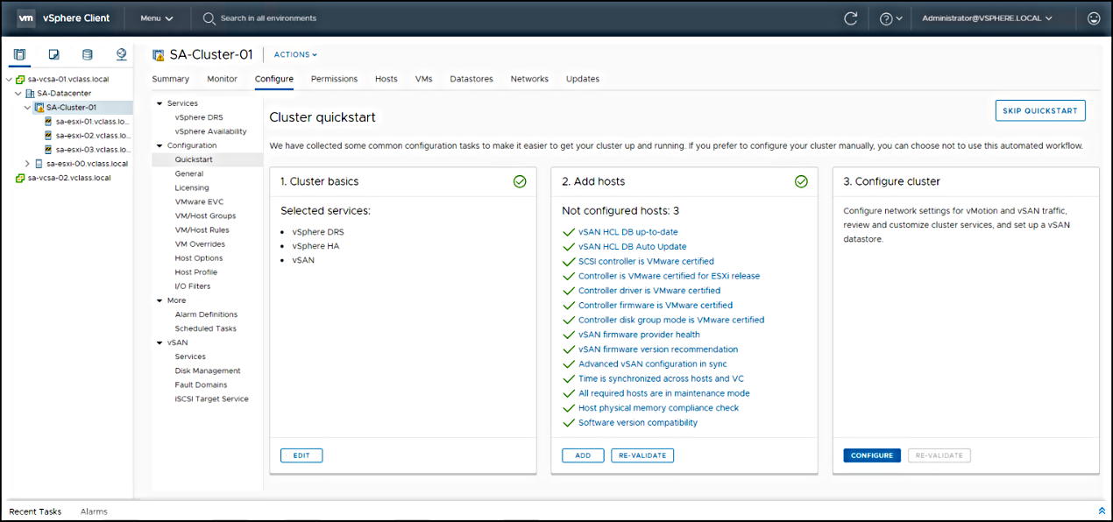Viewport: 1113px width, 522px height.
Task: Expand the bottom tasks panel chevrons
Action: (x=1102, y=511)
